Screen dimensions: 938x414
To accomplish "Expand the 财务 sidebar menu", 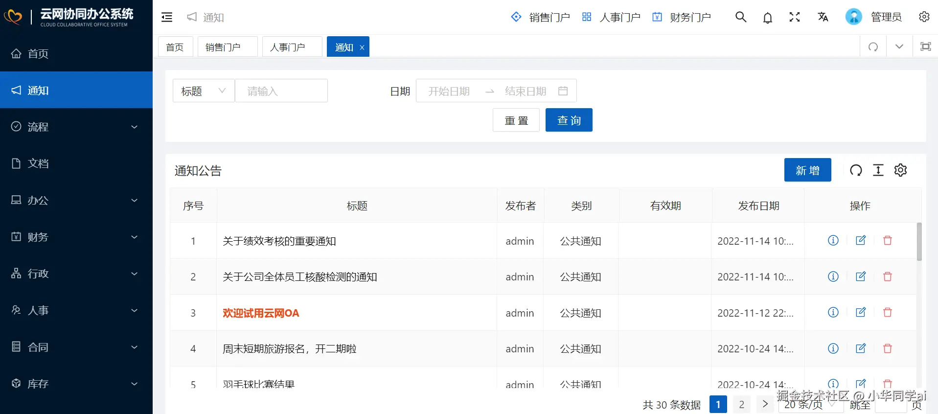I will 76,237.
